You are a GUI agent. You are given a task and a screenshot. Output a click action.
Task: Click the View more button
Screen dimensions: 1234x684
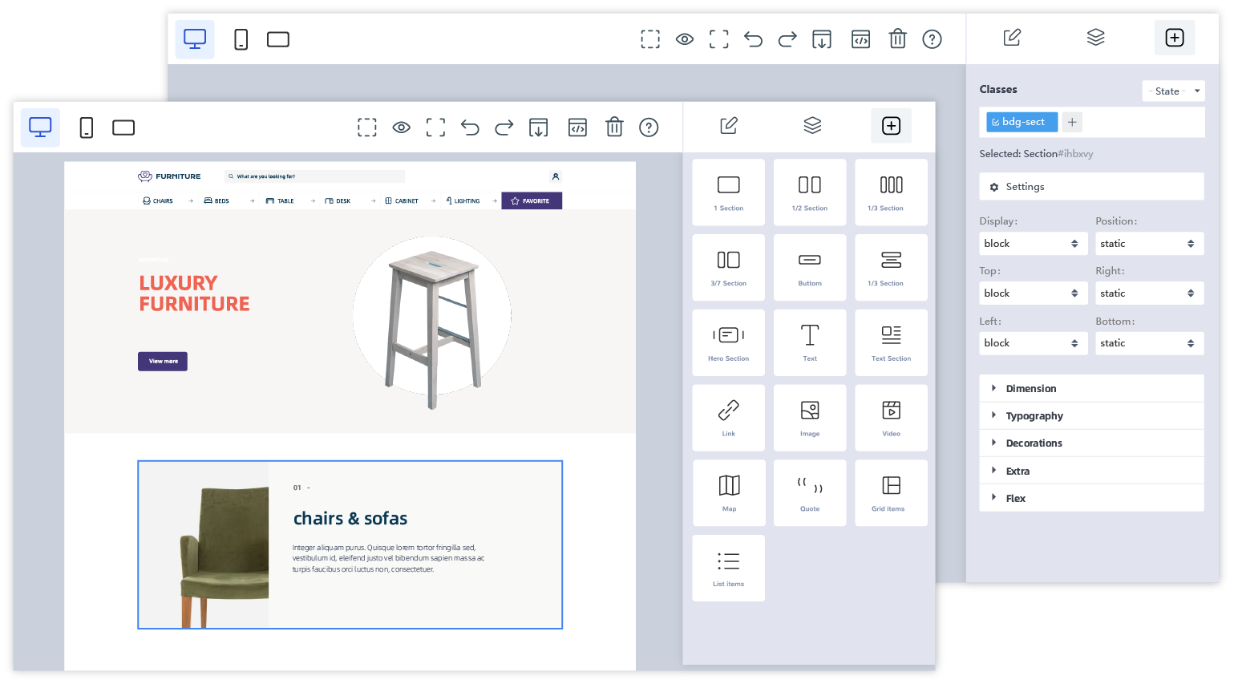(x=163, y=361)
